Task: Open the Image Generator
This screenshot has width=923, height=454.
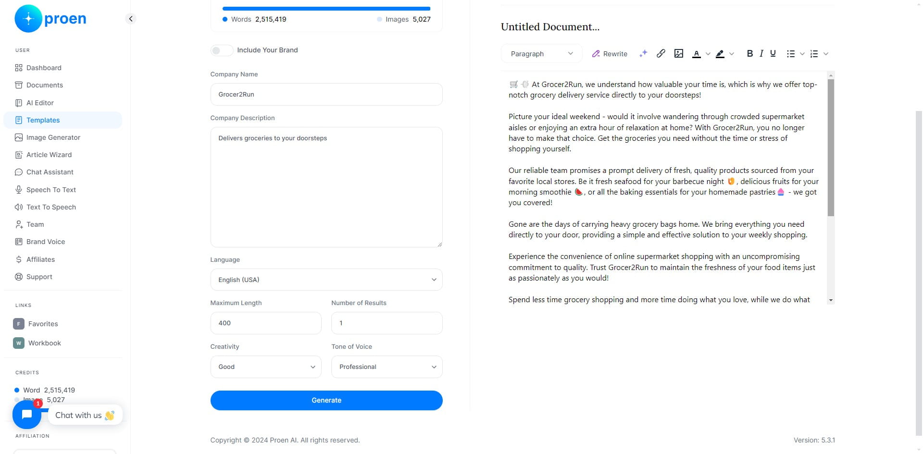Action: pos(62,137)
